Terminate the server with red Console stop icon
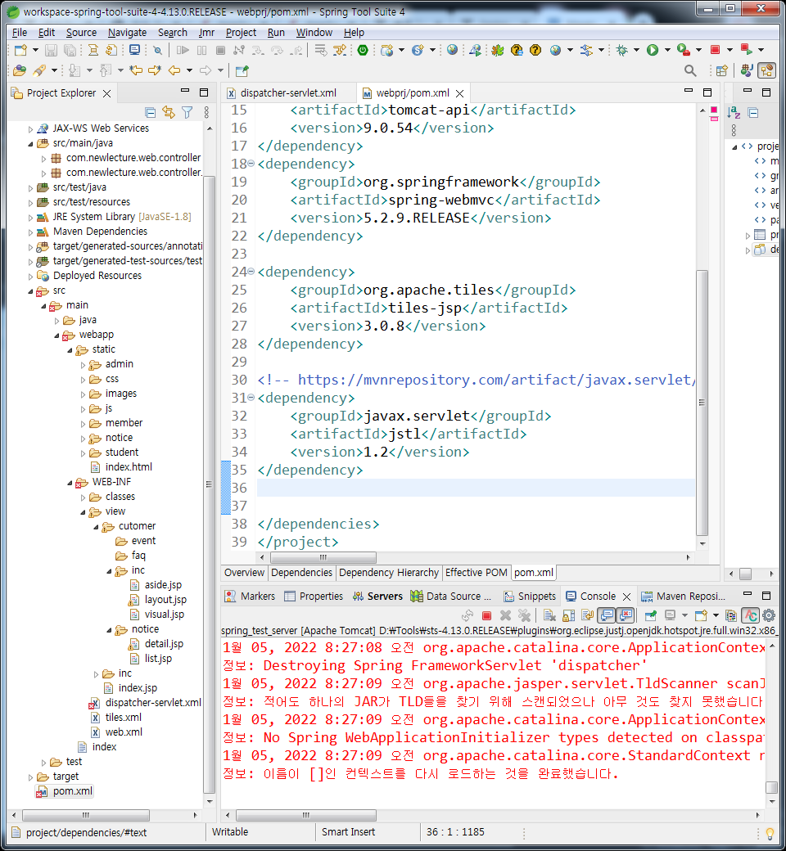The image size is (786, 851). coord(486,615)
